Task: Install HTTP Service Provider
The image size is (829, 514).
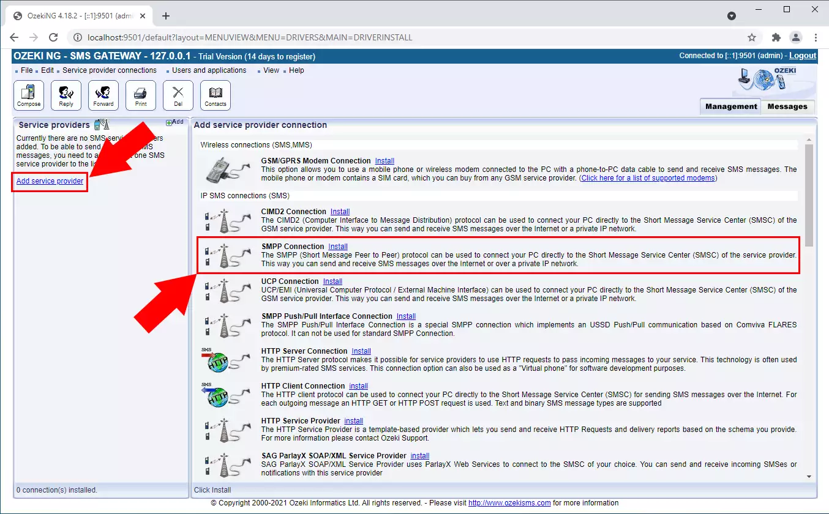Action: [x=353, y=421]
